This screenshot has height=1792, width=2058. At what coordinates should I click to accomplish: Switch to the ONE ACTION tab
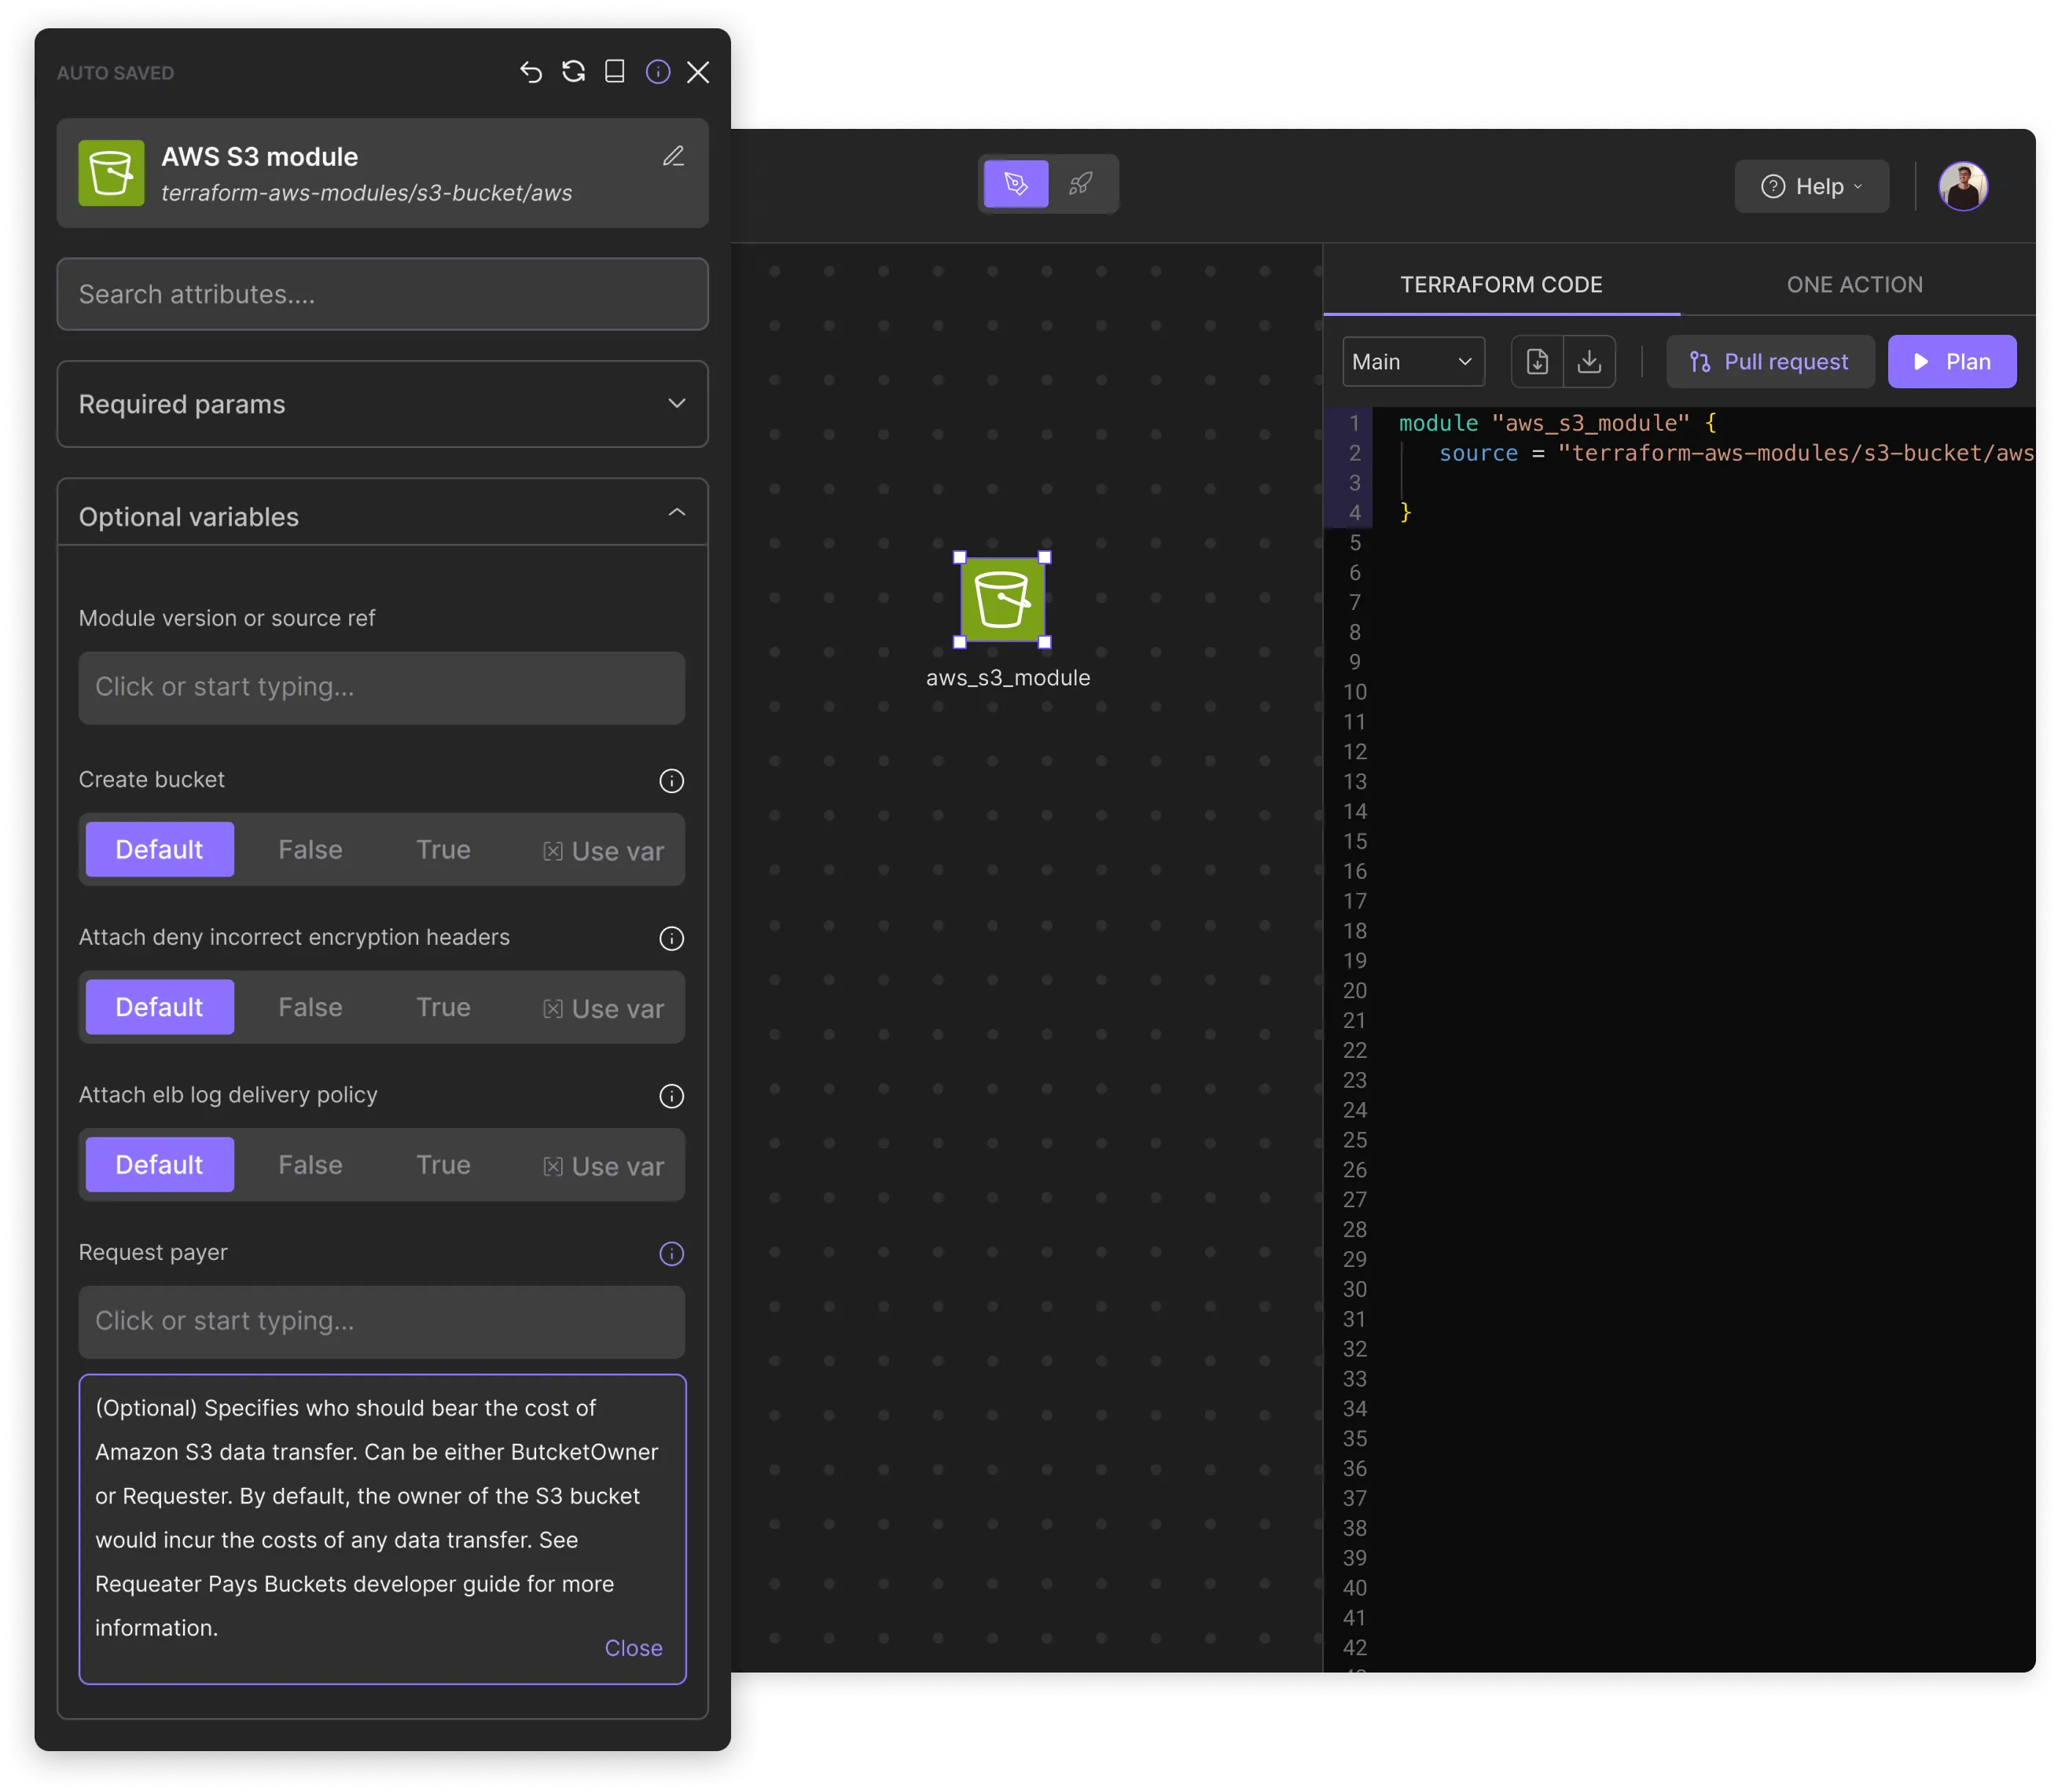[1854, 285]
